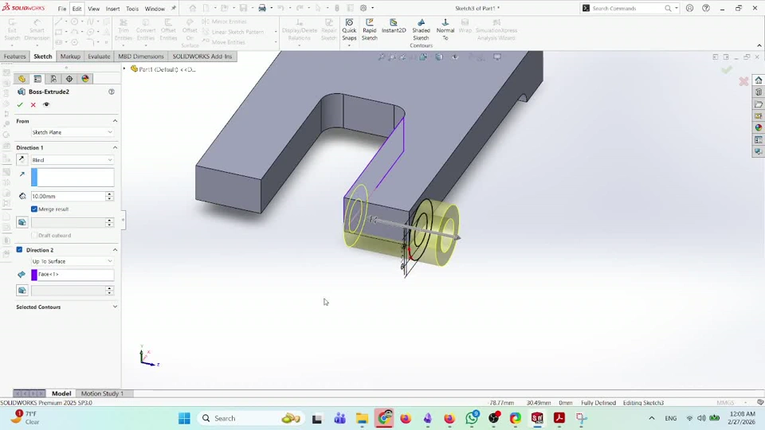Open the File menu
The height and width of the screenshot is (430, 765).
pyautogui.click(x=62, y=9)
